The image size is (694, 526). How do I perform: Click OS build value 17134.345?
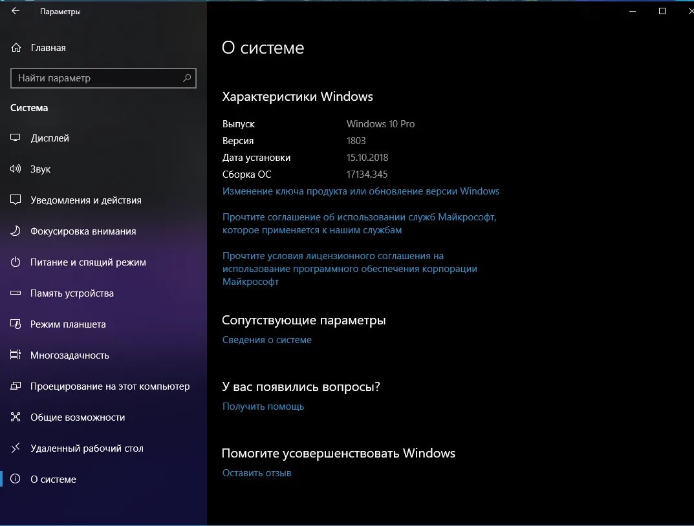(x=367, y=174)
